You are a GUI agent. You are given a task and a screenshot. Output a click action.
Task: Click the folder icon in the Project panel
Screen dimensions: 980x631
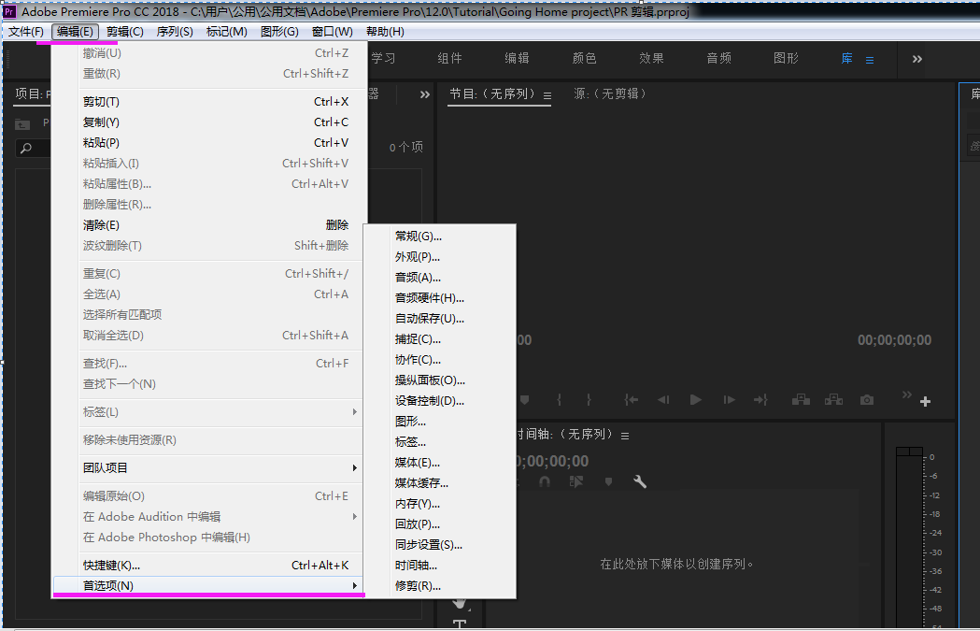coord(22,123)
